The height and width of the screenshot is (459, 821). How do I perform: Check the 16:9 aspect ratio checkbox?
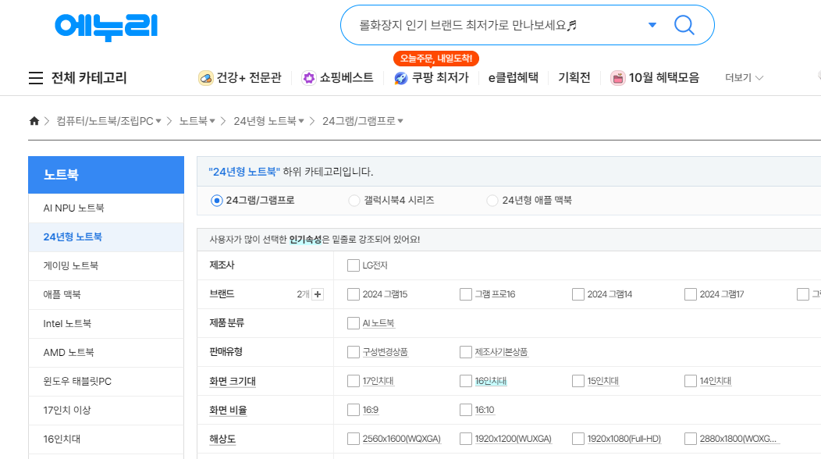point(354,410)
